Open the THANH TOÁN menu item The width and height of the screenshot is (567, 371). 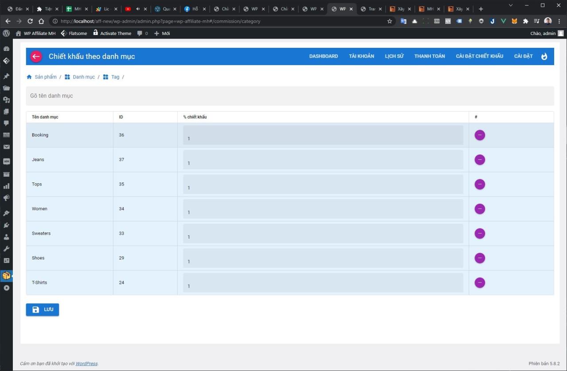pyautogui.click(x=429, y=56)
